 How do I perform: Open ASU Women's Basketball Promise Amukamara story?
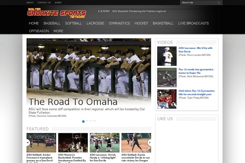[x=72, y=158]
